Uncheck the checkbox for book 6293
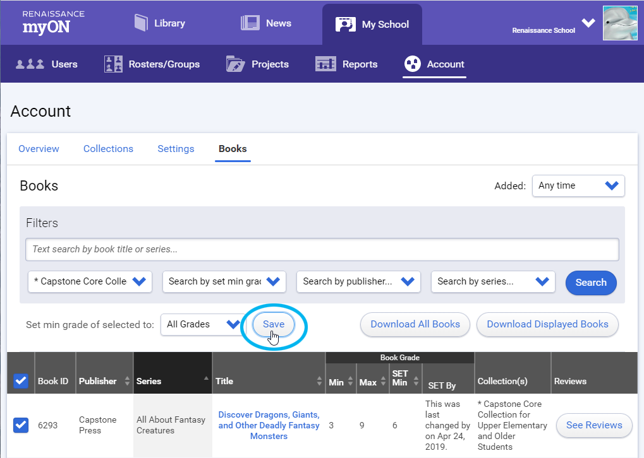 coord(21,425)
